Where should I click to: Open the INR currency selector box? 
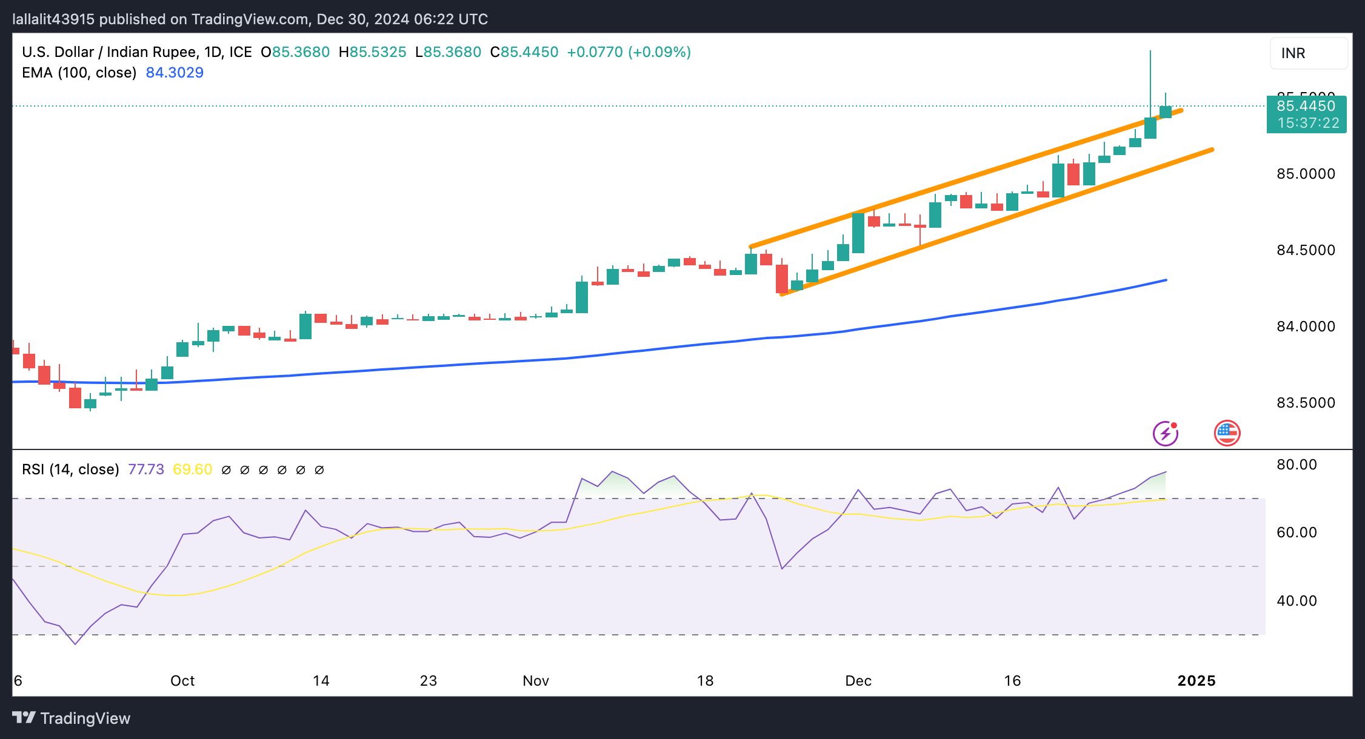(1308, 53)
